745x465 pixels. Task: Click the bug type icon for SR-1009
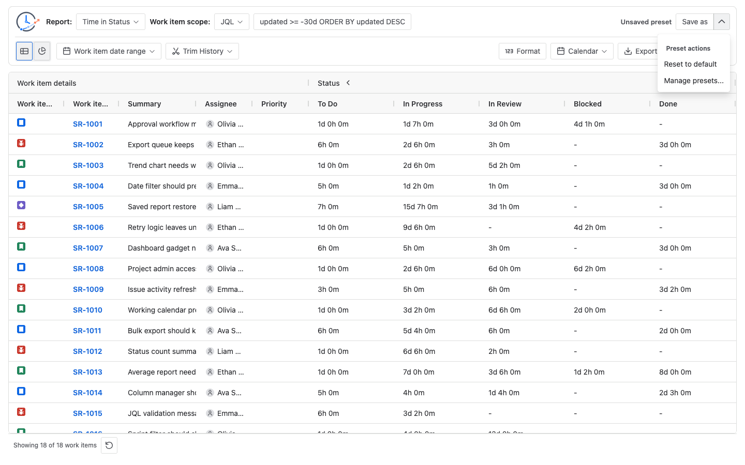click(21, 288)
